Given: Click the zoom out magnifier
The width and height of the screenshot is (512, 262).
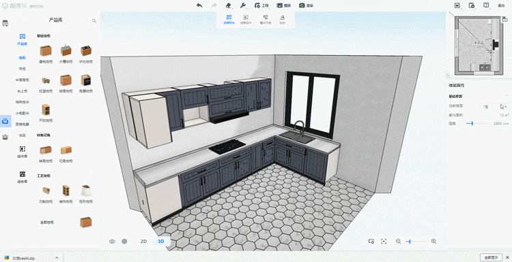Looking at the screenshot, I should (398, 241).
